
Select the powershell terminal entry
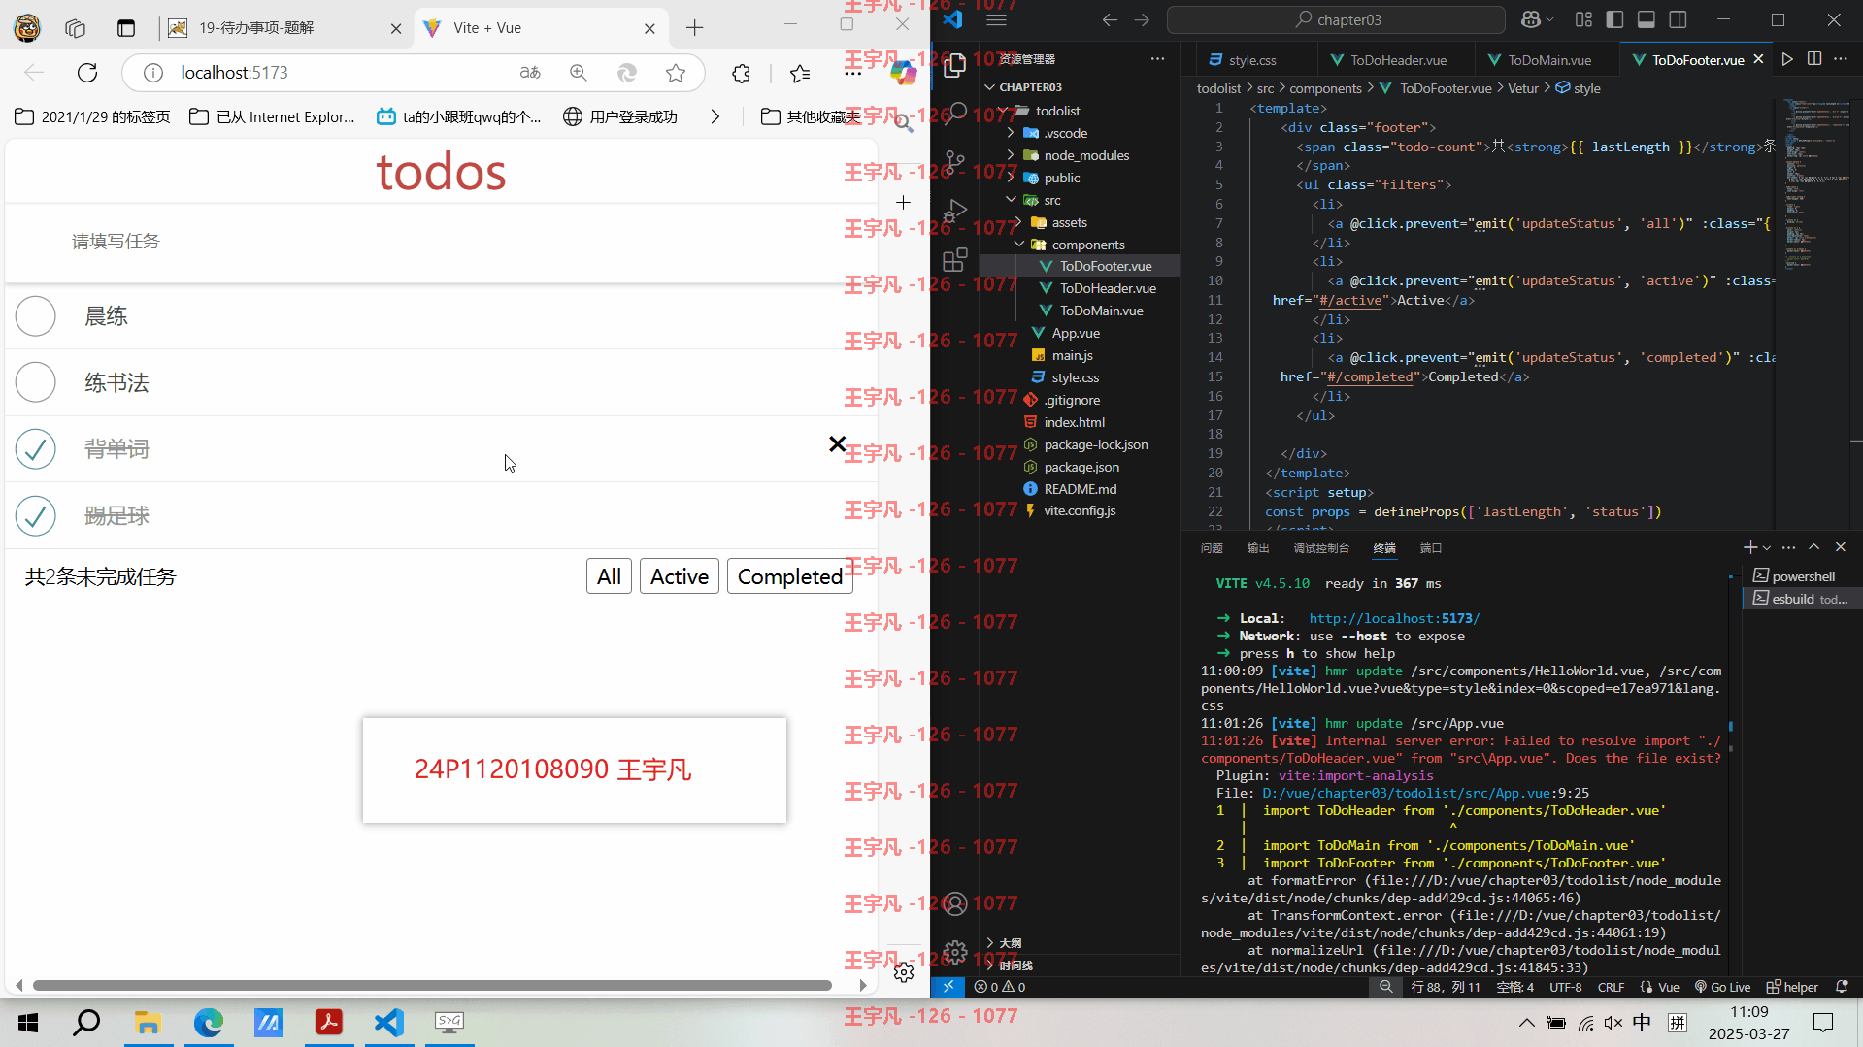tap(1802, 576)
